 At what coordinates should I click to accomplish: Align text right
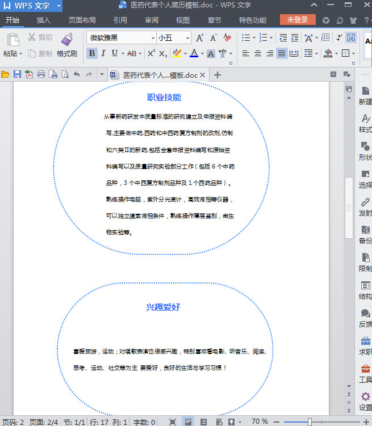[x=270, y=53]
